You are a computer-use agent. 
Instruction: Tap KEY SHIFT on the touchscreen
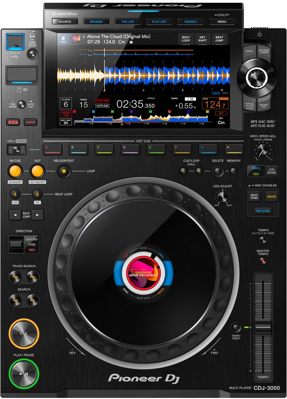coord(202,39)
